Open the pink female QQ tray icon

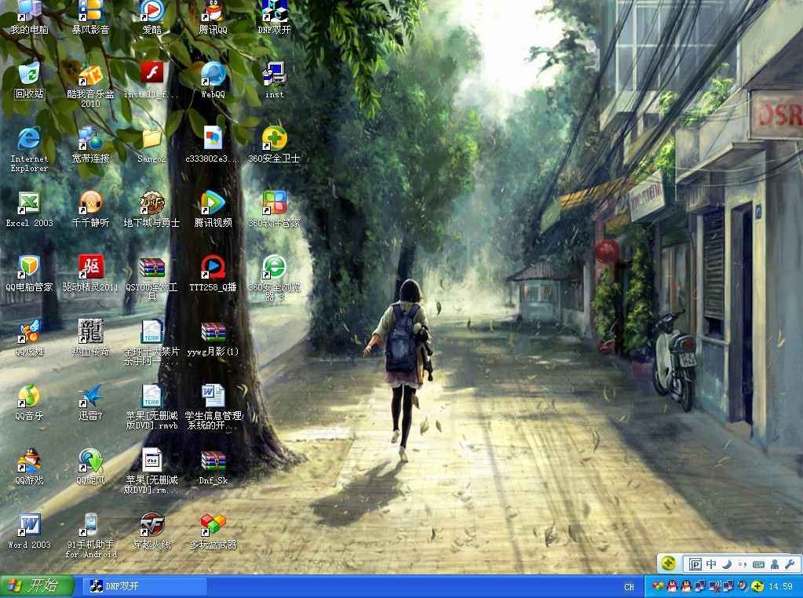point(672,586)
